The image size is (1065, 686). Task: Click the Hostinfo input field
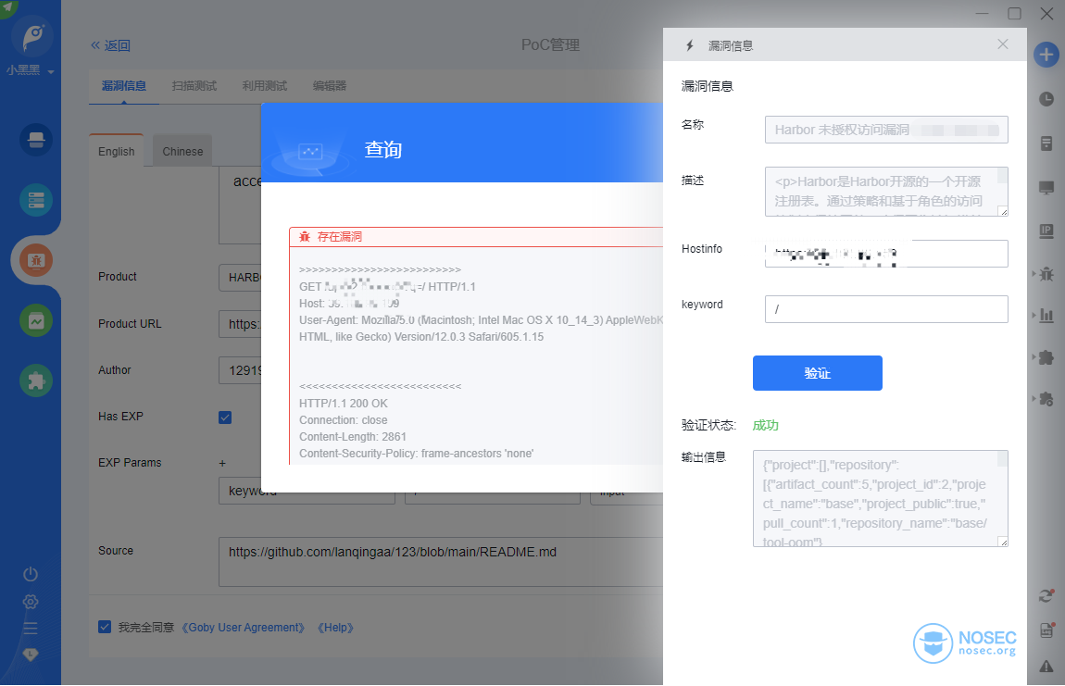886,254
